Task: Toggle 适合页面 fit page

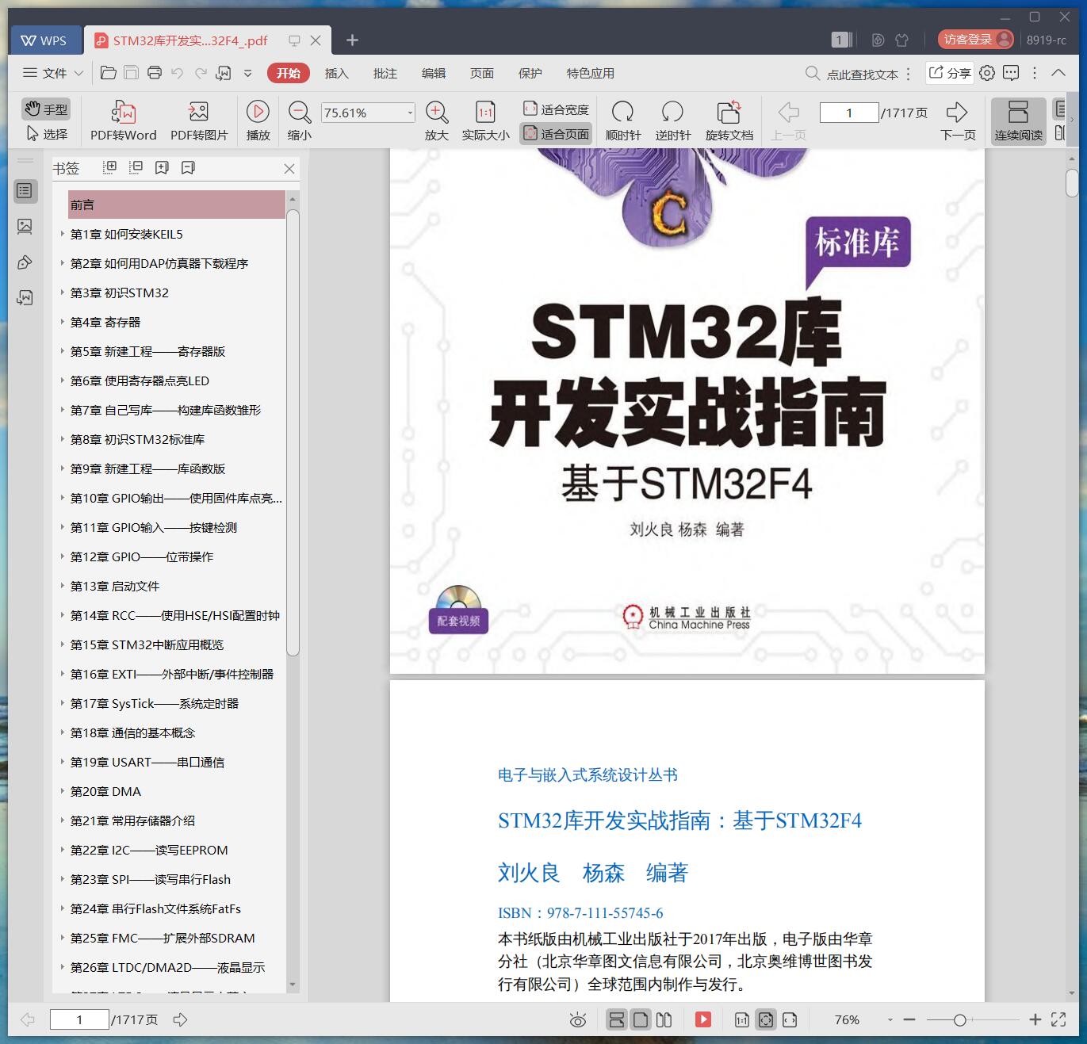Action: pos(556,134)
